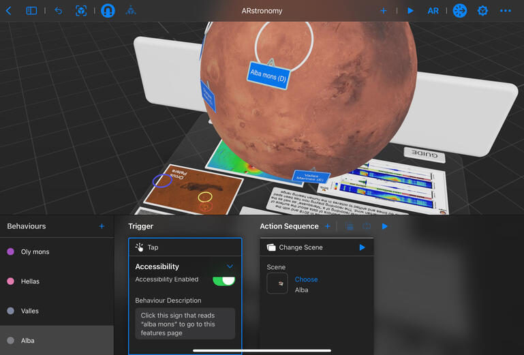Screen dimensions: 524x355
Task: Click the sequence grouping icon
Action: click(x=350, y=227)
